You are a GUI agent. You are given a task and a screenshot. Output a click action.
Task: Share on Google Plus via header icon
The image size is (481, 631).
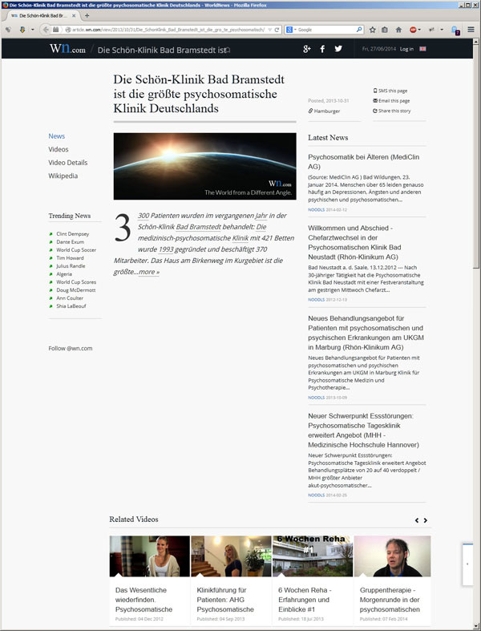(307, 49)
